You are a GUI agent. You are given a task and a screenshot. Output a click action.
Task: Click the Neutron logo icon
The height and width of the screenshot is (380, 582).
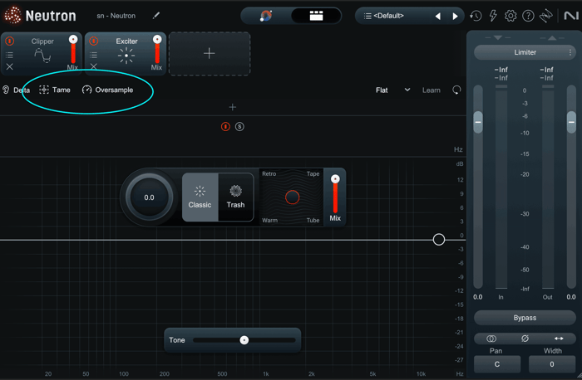(x=12, y=15)
